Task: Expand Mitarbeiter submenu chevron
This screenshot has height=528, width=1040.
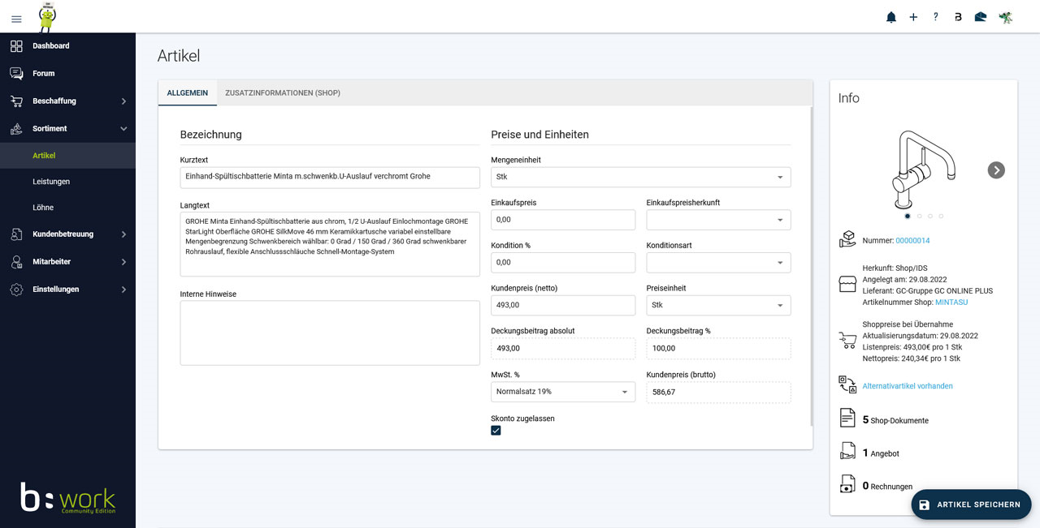Action: (x=123, y=262)
